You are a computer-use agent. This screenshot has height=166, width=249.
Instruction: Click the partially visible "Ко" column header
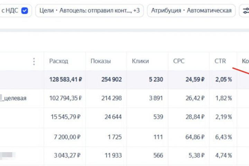click(x=245, y=61)
